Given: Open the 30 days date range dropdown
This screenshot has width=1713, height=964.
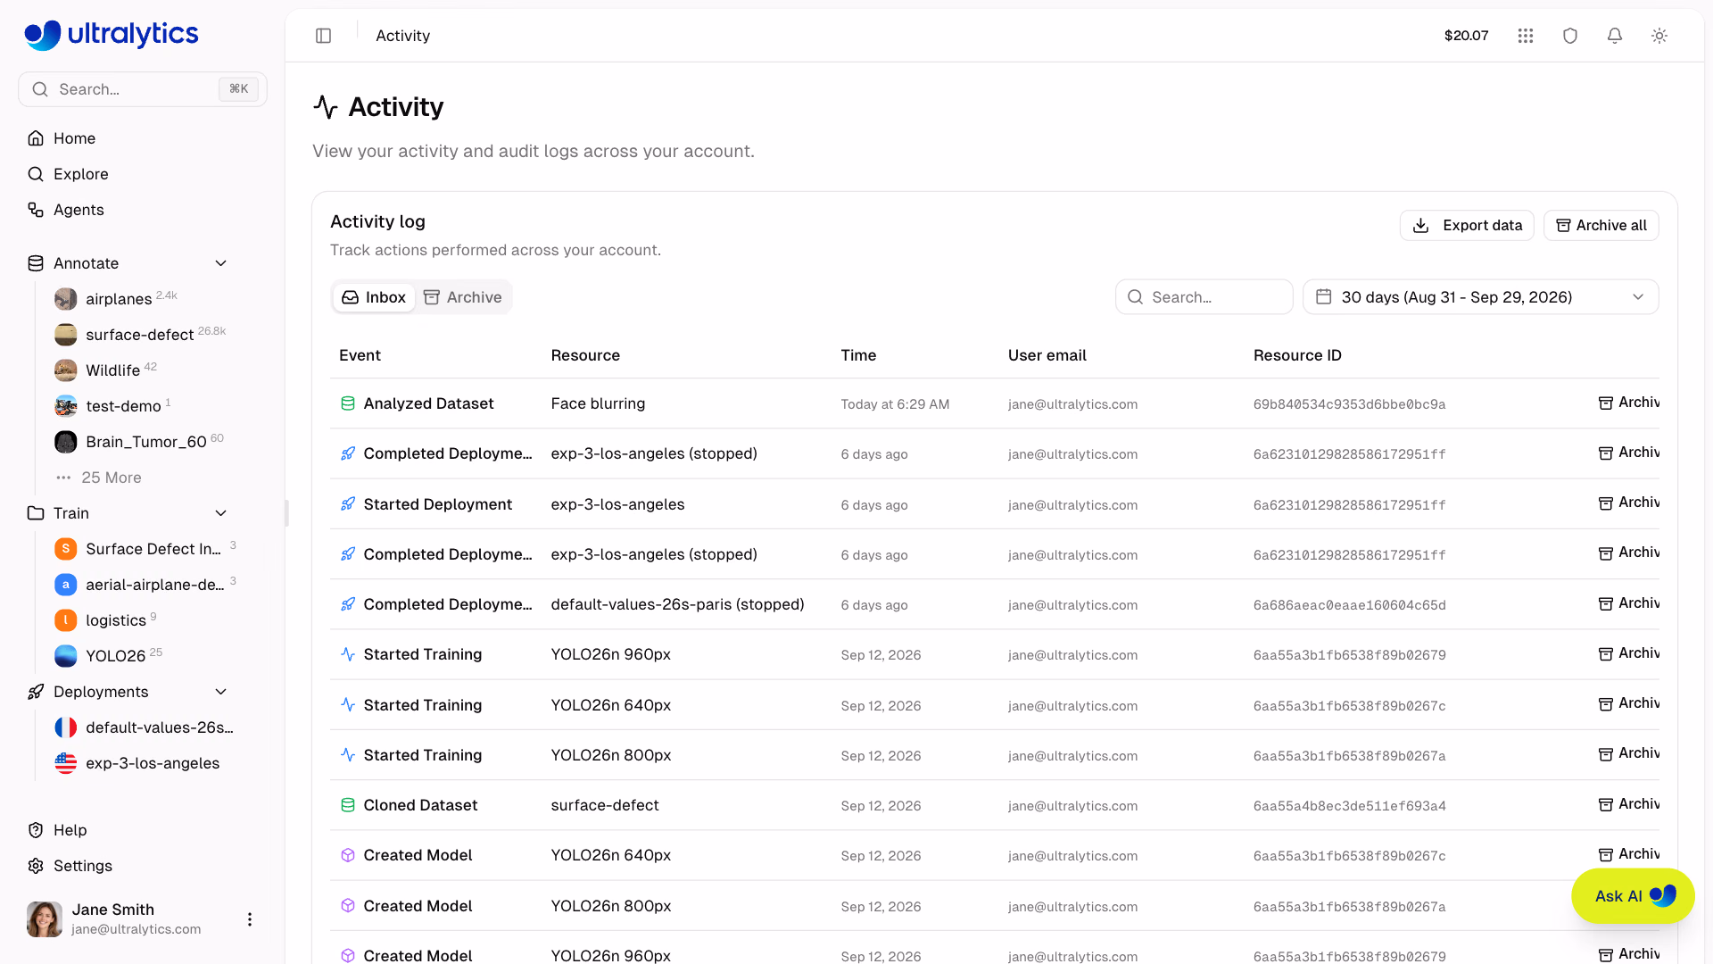Looking at the screenshot, I should [1481, 297].
